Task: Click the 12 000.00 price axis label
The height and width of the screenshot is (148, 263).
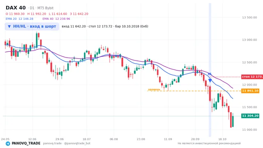Action: [x=249, y=85]
